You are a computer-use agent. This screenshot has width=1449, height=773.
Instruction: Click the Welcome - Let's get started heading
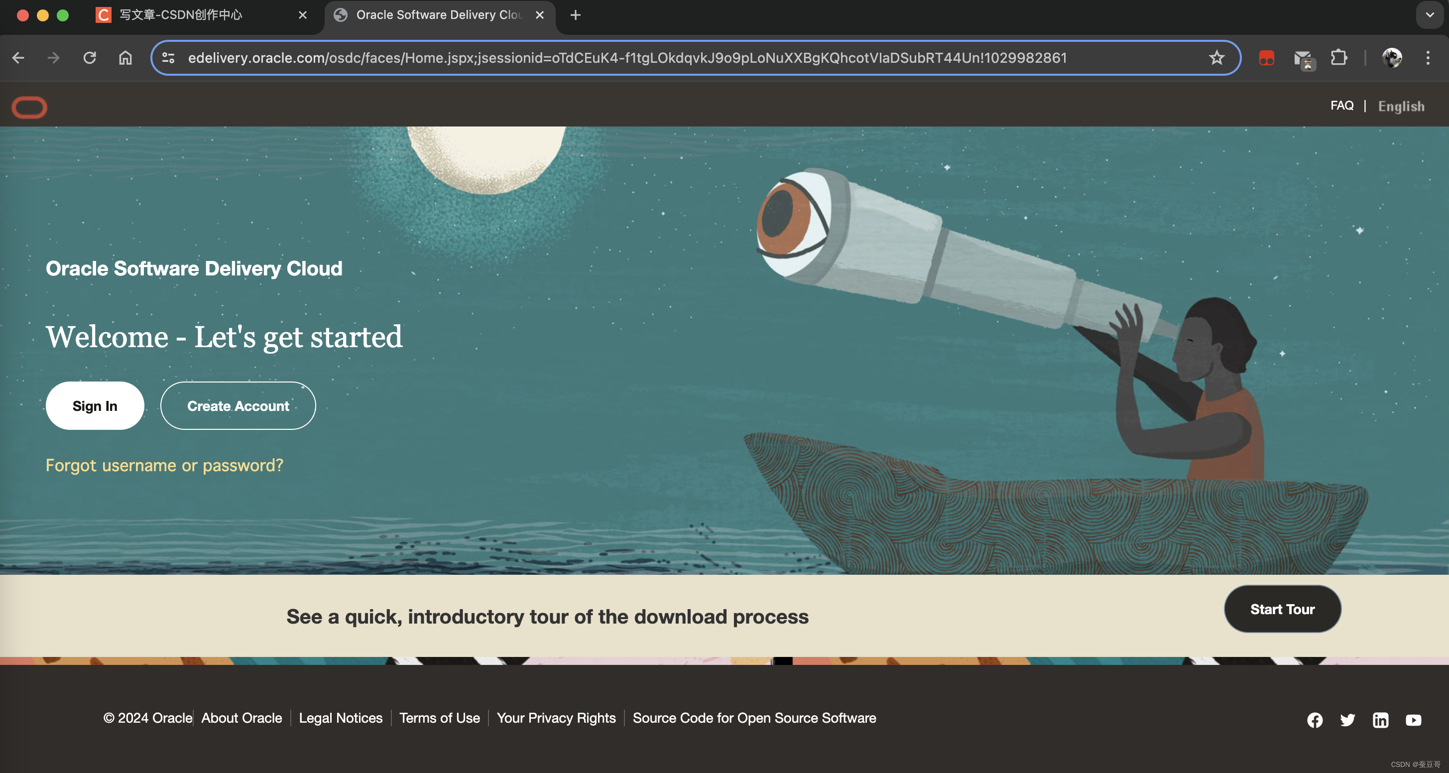point(224,337)
